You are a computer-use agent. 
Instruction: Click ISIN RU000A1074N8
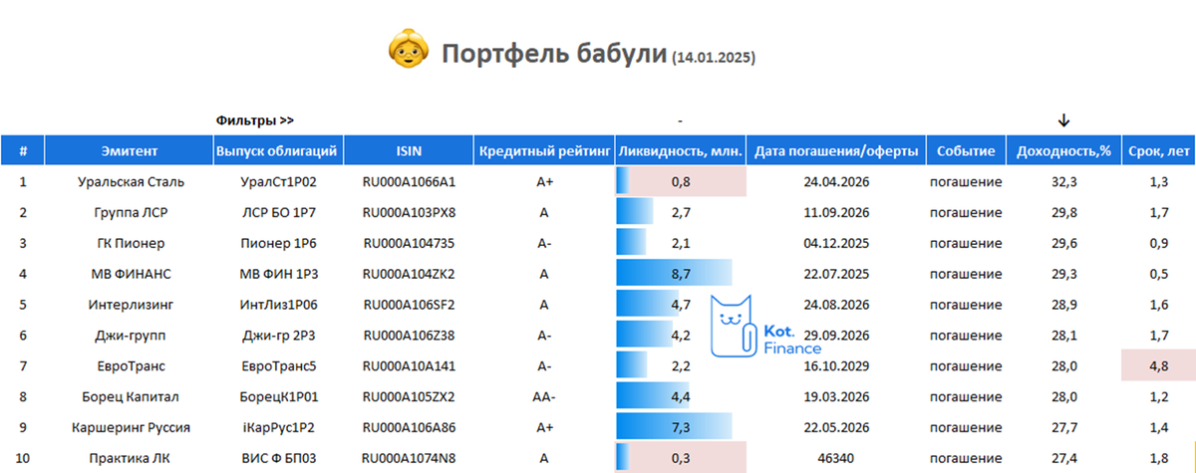(x=409, y=458)
